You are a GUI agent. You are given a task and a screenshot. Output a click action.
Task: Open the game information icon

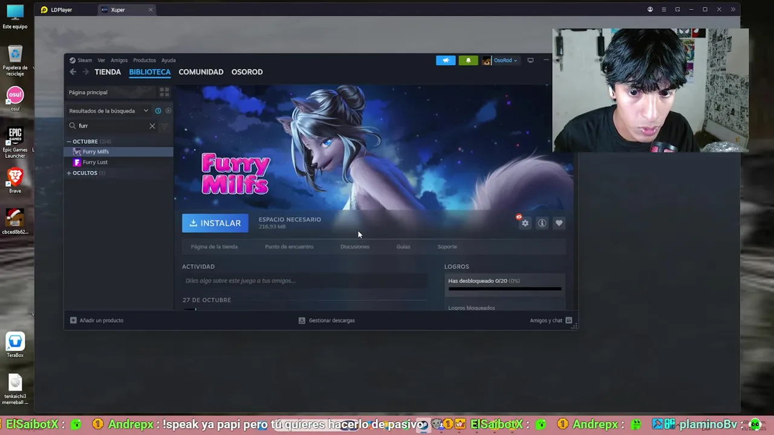[x=542, y=224]
